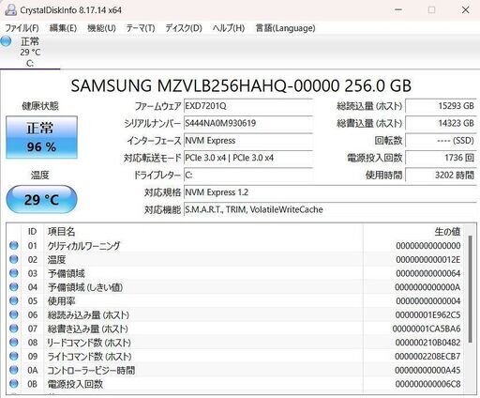Viewport: 480px width, 398px height.
Task: Click the blue status icon for ID 07
Action: tap(14, 329)
